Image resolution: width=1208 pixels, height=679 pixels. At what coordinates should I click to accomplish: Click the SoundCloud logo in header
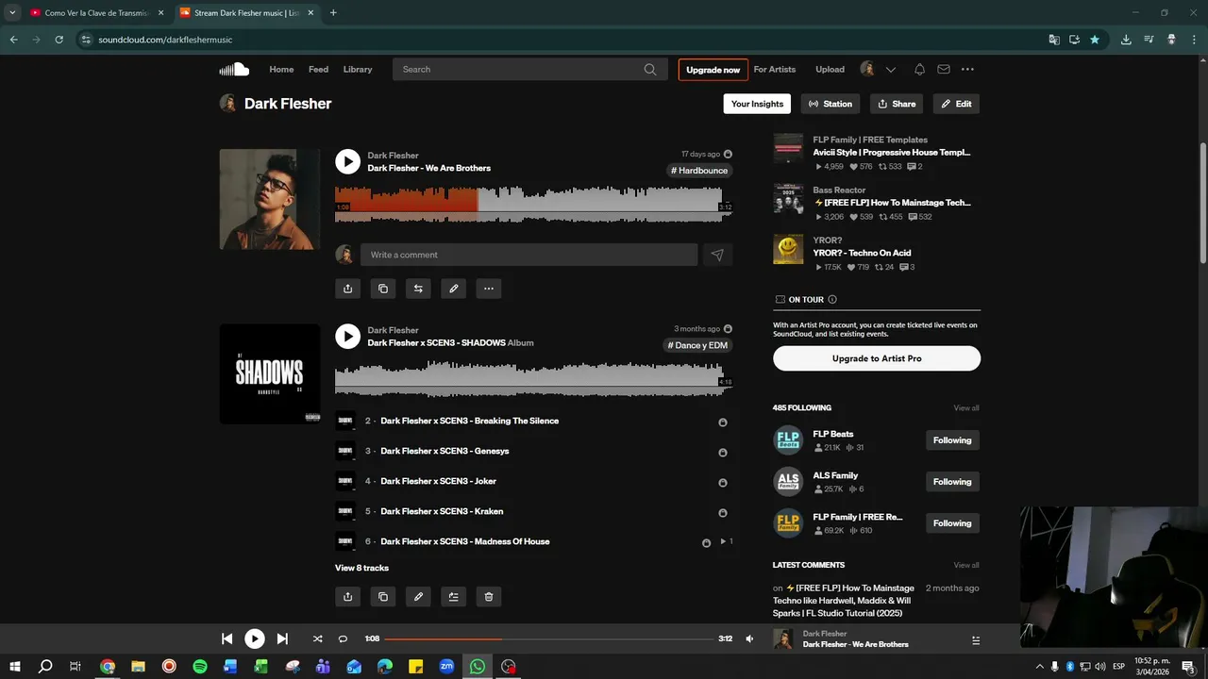(x=234, y=69)
